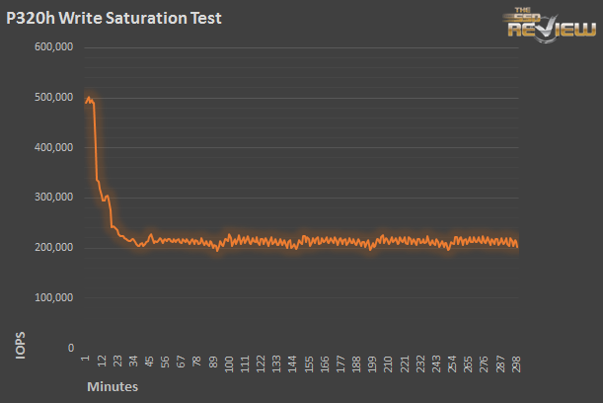The image size is (603, 403).
Task: Click the 400,000 y-axis label
Action: coord(54,147)
